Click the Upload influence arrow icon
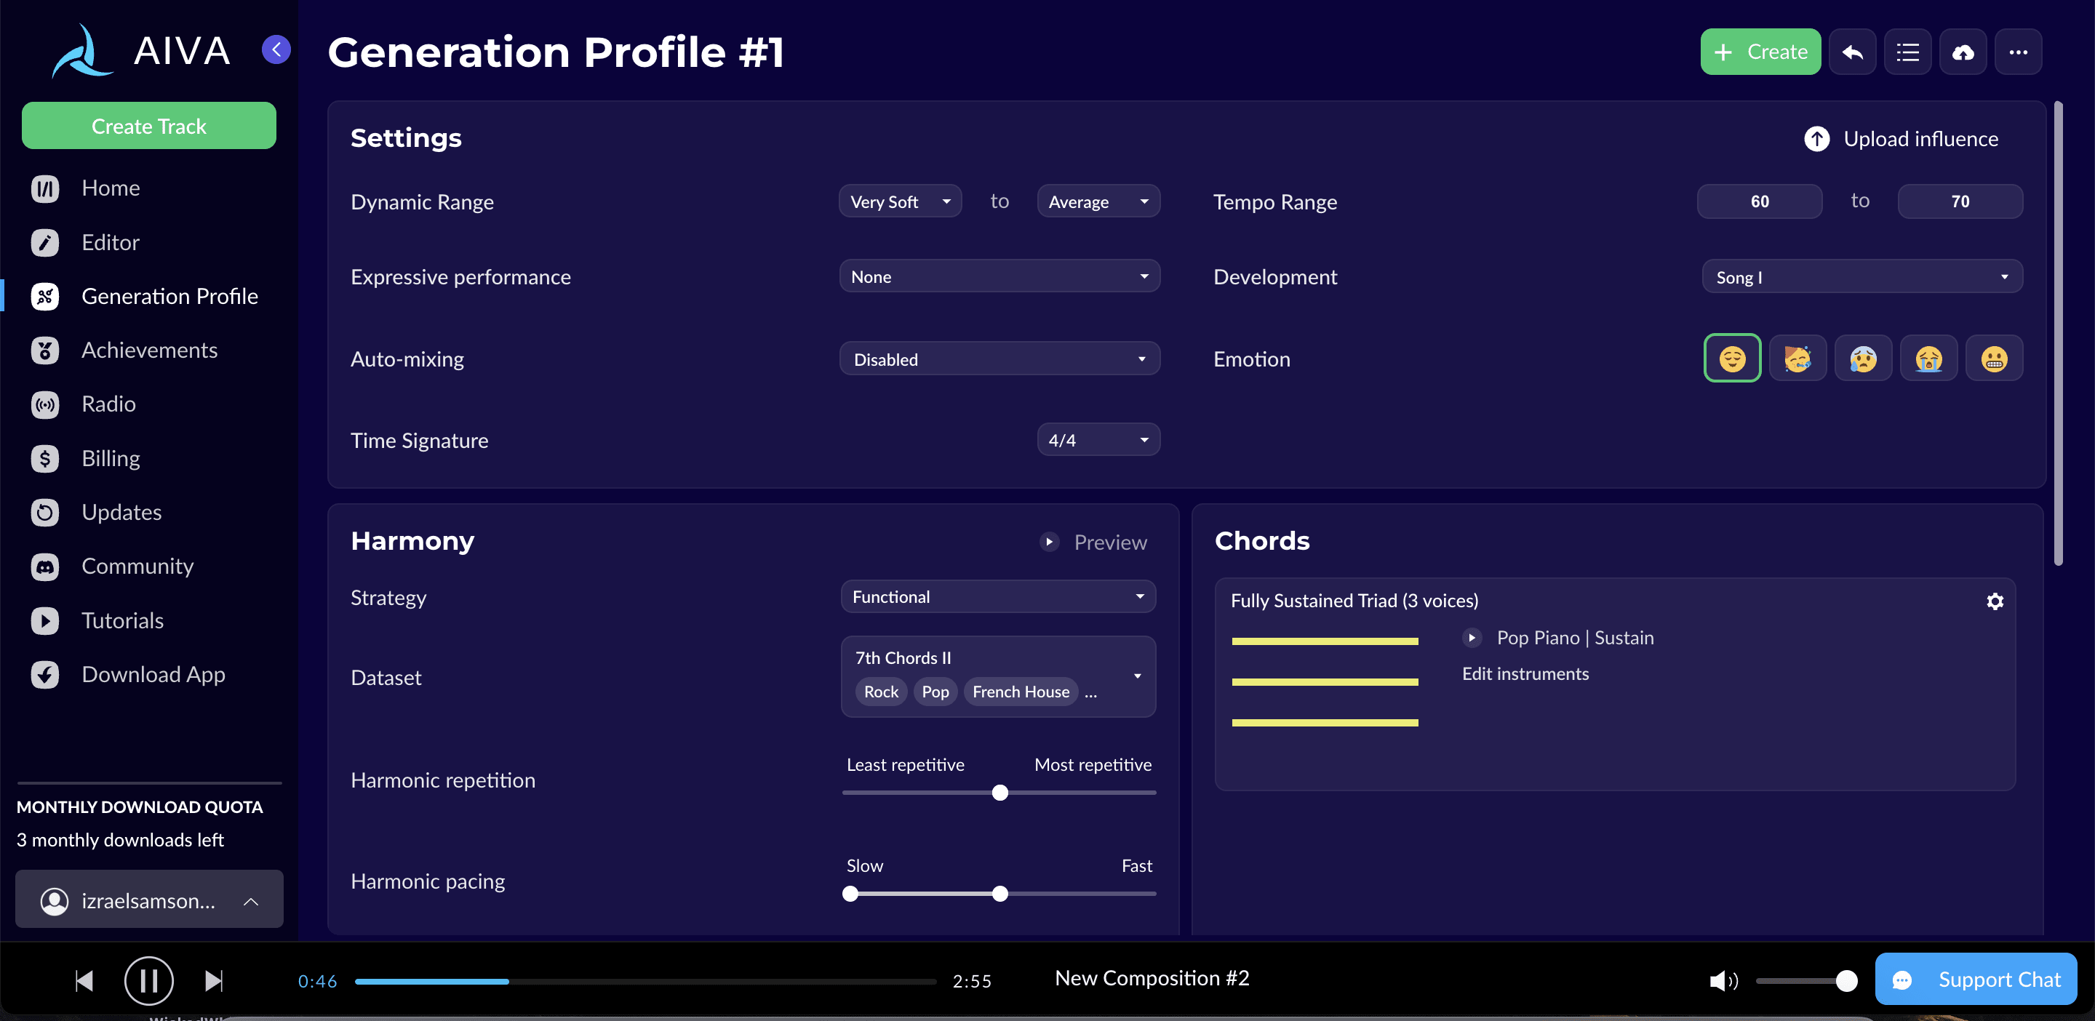 [1817, 139]
